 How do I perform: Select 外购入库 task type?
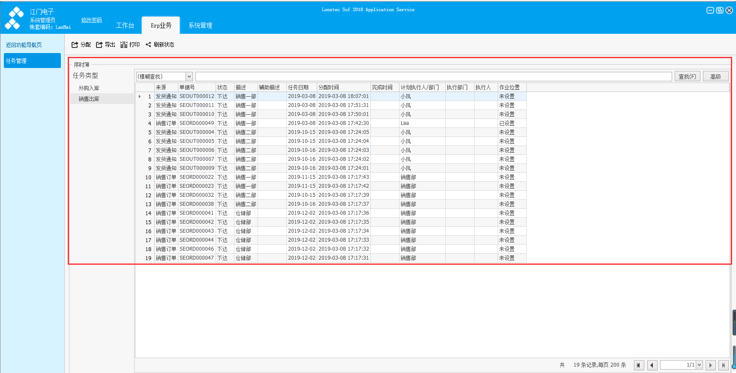(89, 88)
